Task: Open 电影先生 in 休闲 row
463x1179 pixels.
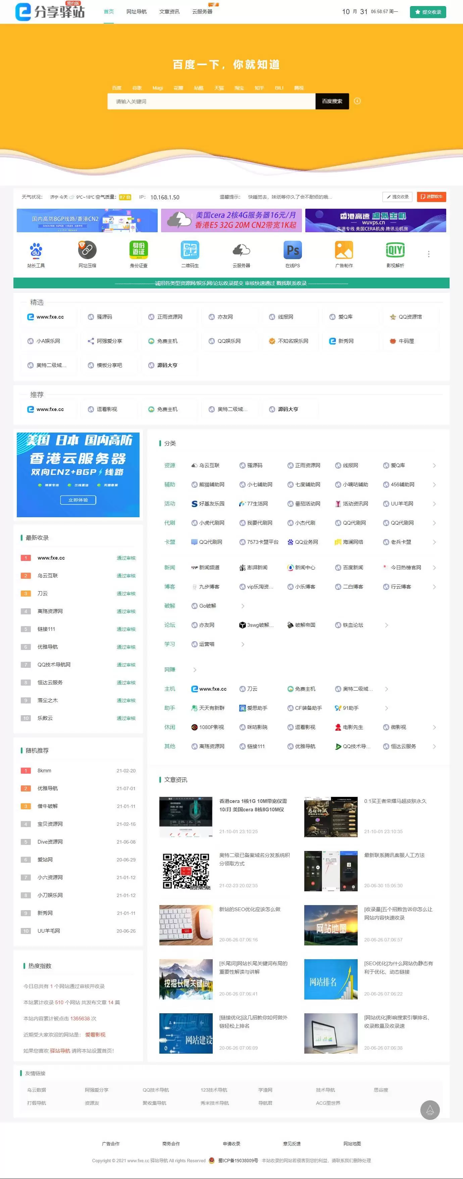Action: tap(349, 727)
